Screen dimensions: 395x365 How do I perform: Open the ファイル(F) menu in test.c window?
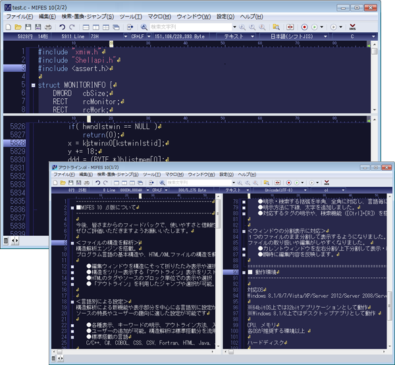coord(20,15)
